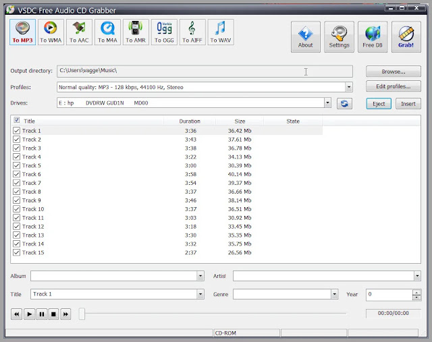Jump to previous track playback button
This screenshot has width=432, height=342.
16,314
